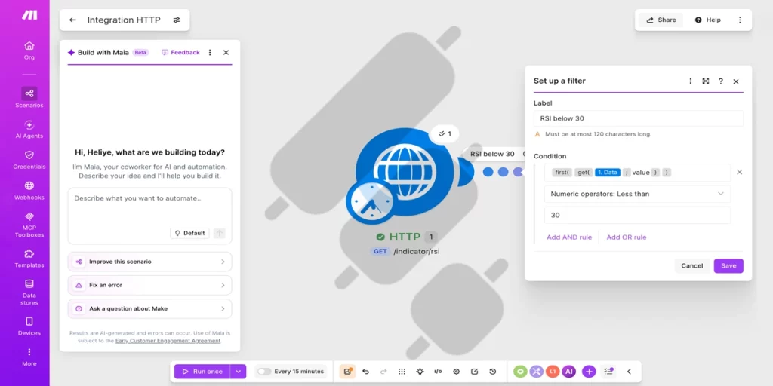The image size is (773, 386).
Task: Open Credentials in the sidebar
Action: tap(29, 160)
